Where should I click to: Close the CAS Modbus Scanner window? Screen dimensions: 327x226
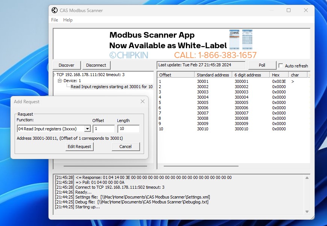pos(306,10)
